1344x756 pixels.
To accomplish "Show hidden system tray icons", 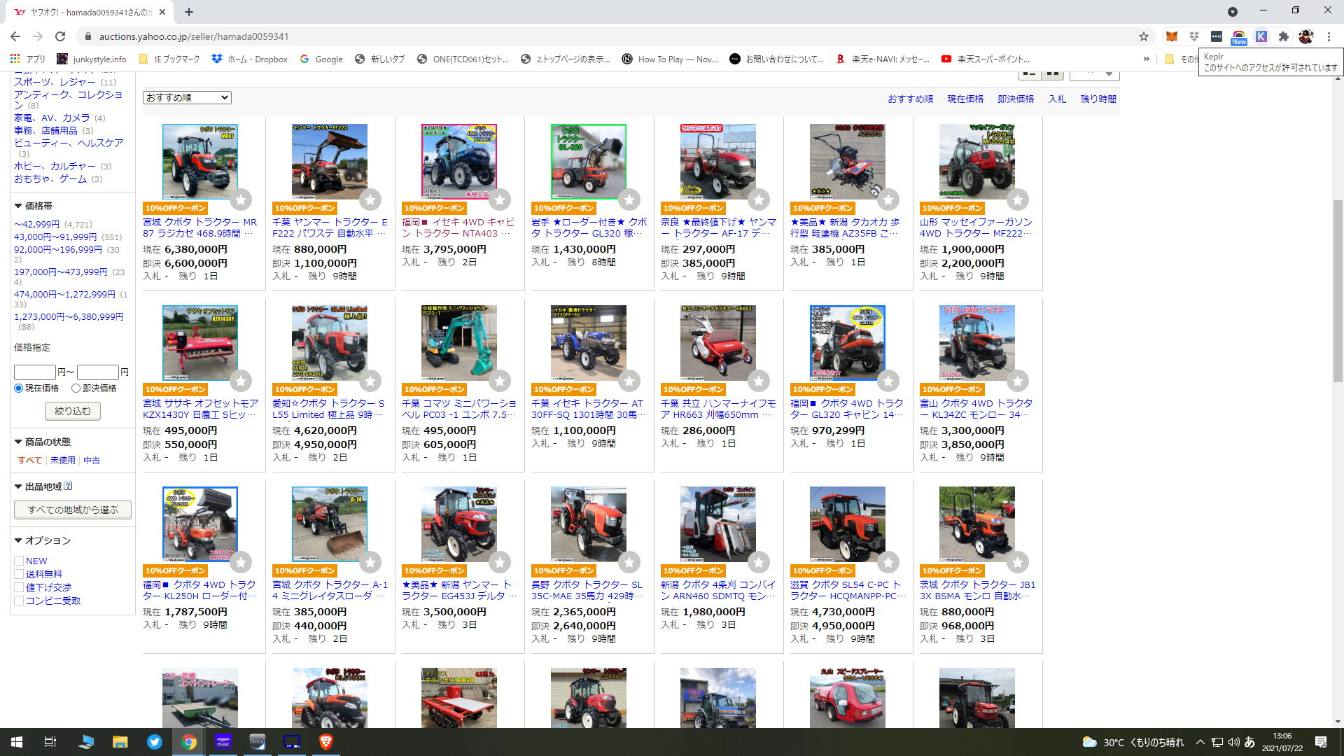I will click(x=1200, y=742).
